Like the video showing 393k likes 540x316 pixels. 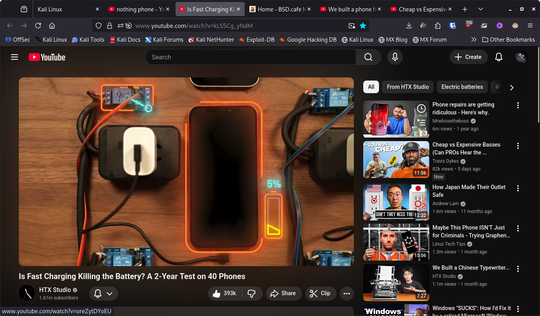click(x=225, y=294)
